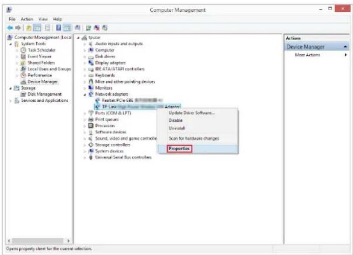Click the Forward arrow toolbar icon
Screen dimensions: 353x255
point(18,28)
